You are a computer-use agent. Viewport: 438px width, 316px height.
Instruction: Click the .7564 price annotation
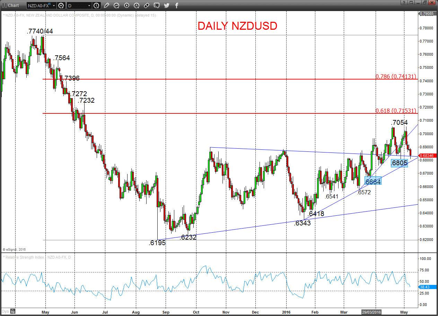62,58
